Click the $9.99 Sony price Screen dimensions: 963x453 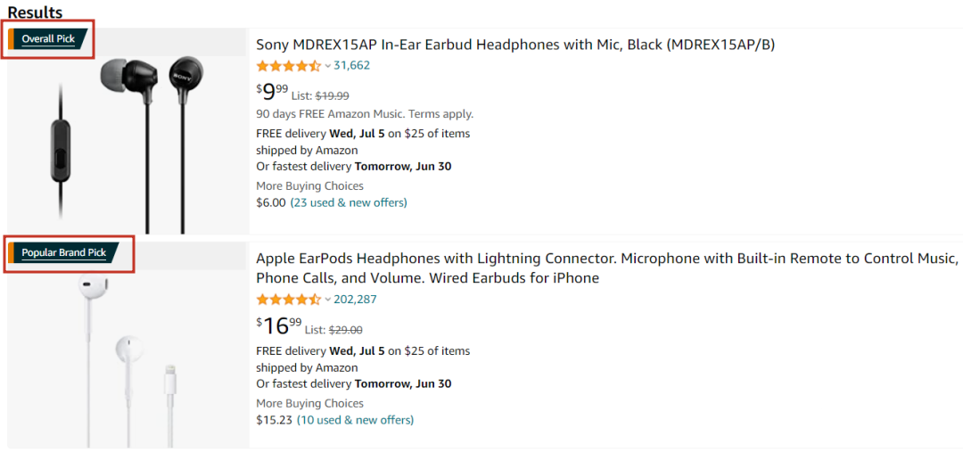(273, 92)
